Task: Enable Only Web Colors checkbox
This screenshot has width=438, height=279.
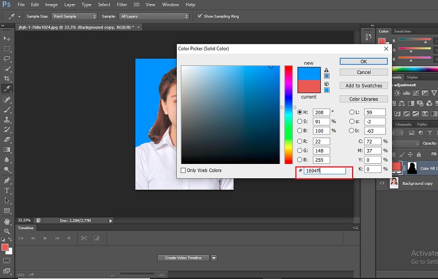Action: [183, 170]
